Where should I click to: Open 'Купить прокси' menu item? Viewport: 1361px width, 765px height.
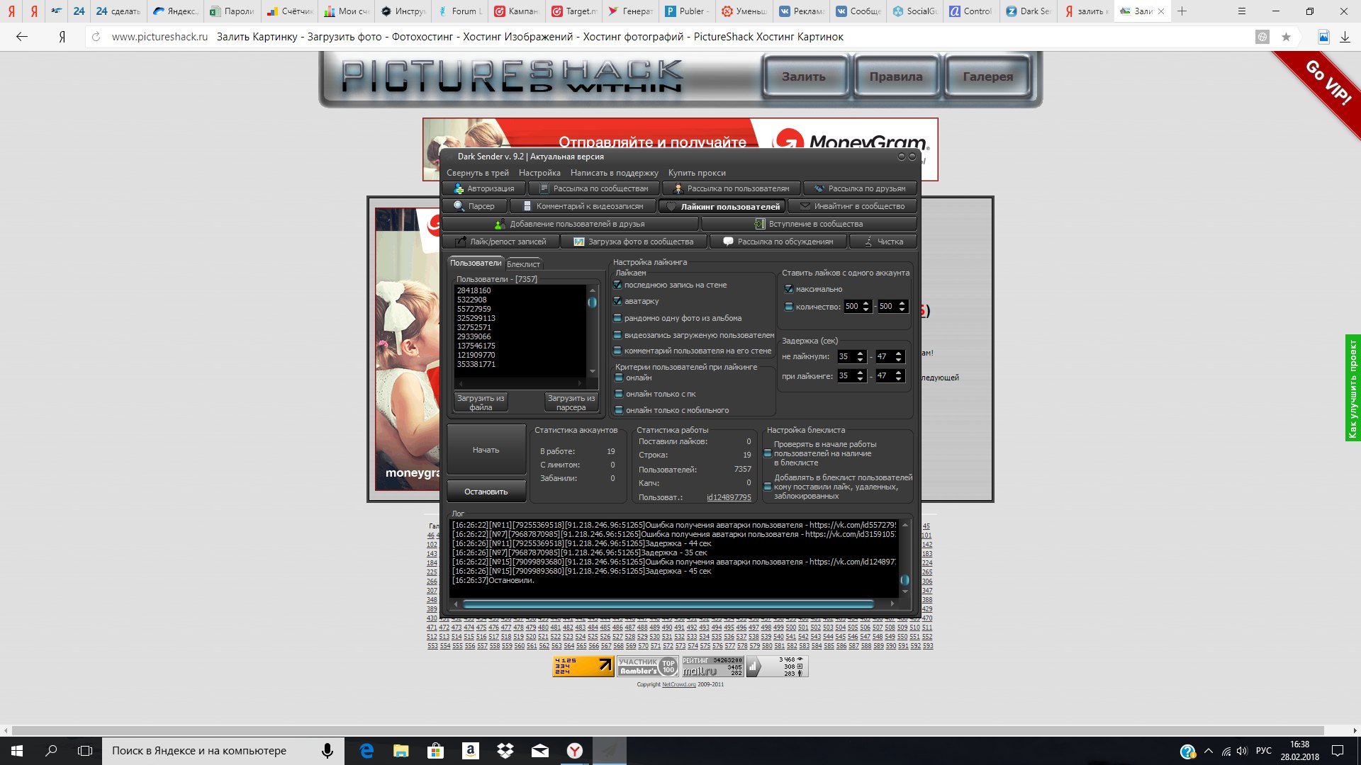point(697,173)
